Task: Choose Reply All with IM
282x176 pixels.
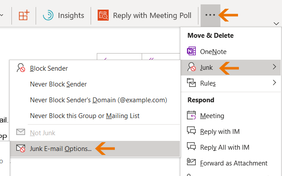Action: tap(224, 147)
